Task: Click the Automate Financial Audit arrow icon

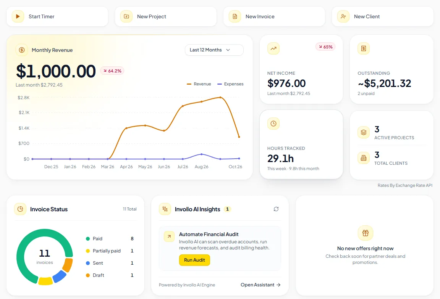Action: pyautogui.click(x=169, y=236)
